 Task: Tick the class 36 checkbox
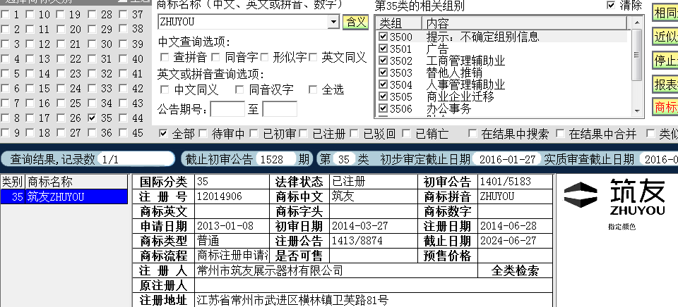[x=92, y=132]
